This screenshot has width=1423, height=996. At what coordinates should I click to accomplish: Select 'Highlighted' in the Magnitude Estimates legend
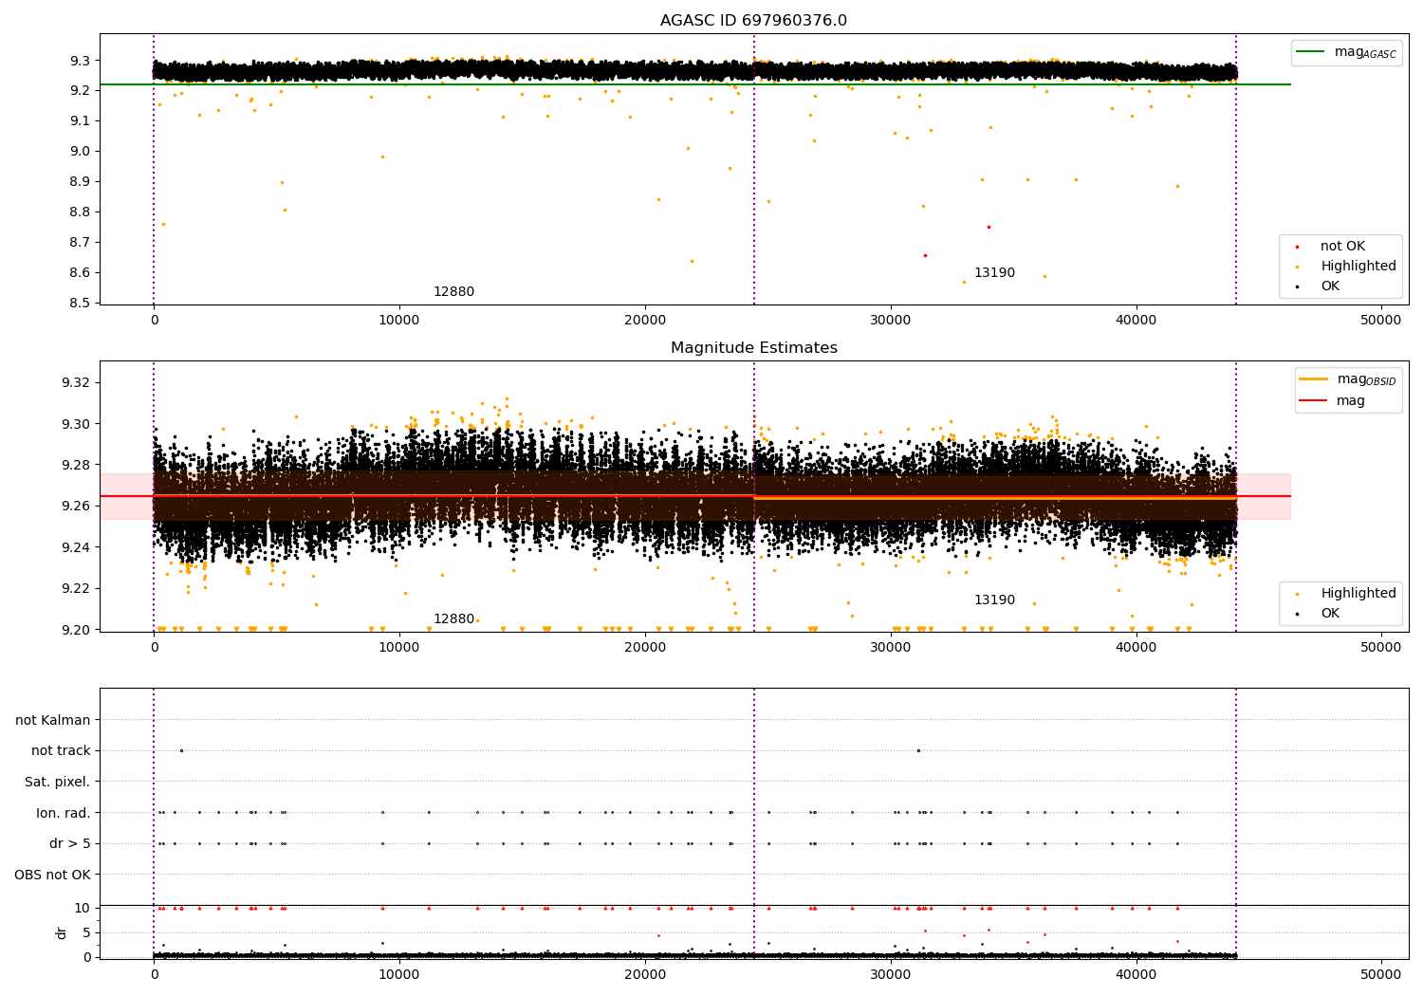[x=1358, y=594]
